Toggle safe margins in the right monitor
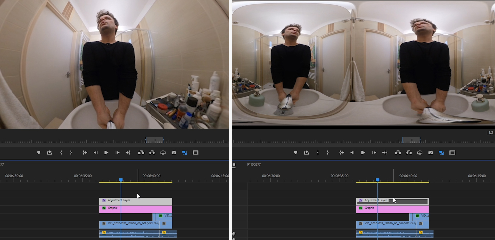The image size is (495, 240). 452,153
